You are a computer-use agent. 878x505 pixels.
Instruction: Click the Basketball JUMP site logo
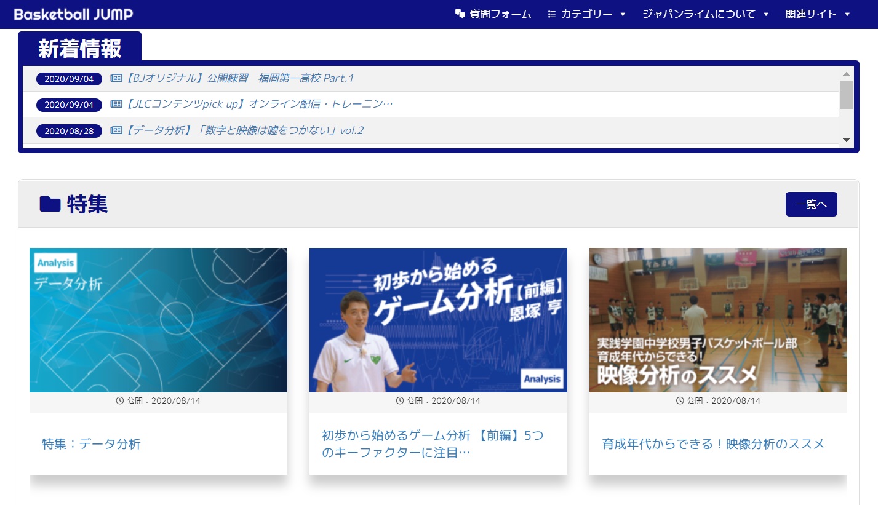pyautogui.click(x=73, y=14)
